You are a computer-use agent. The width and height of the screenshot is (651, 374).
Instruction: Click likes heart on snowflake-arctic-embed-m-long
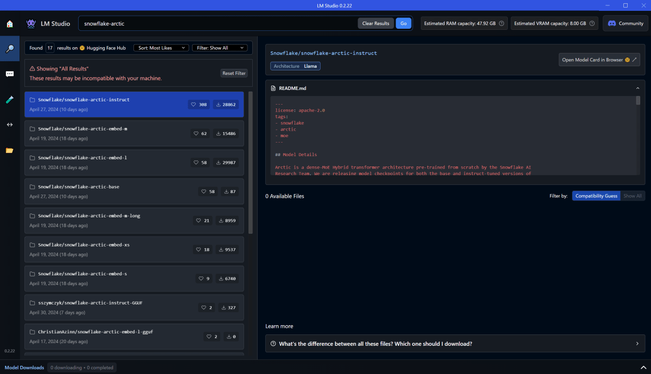click(199, 221)
